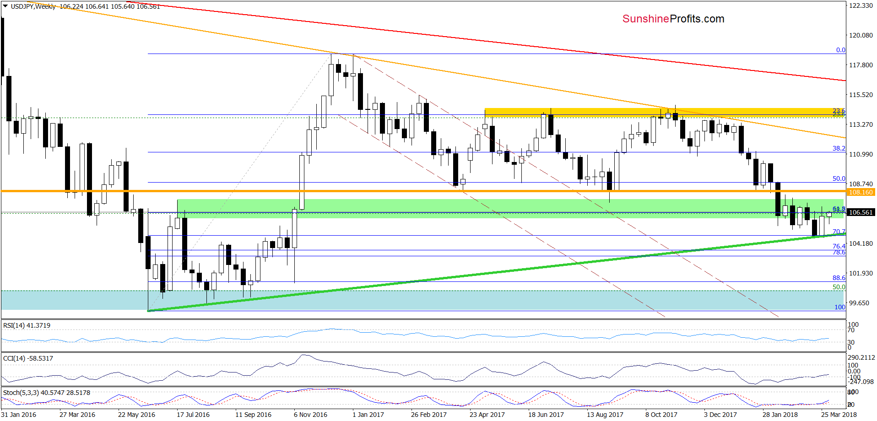
Task: Click the 104.180 price axis label
Action: tap(861, 243)
